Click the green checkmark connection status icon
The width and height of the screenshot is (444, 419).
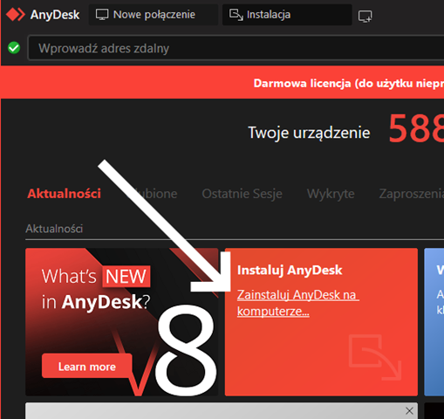coord(14,48)
